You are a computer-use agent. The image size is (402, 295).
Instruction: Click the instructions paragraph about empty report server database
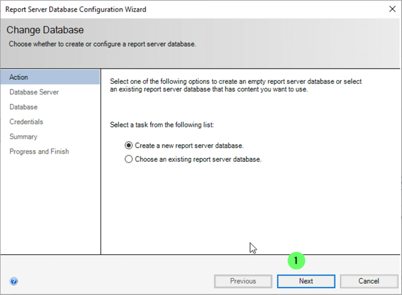point(236,85)
